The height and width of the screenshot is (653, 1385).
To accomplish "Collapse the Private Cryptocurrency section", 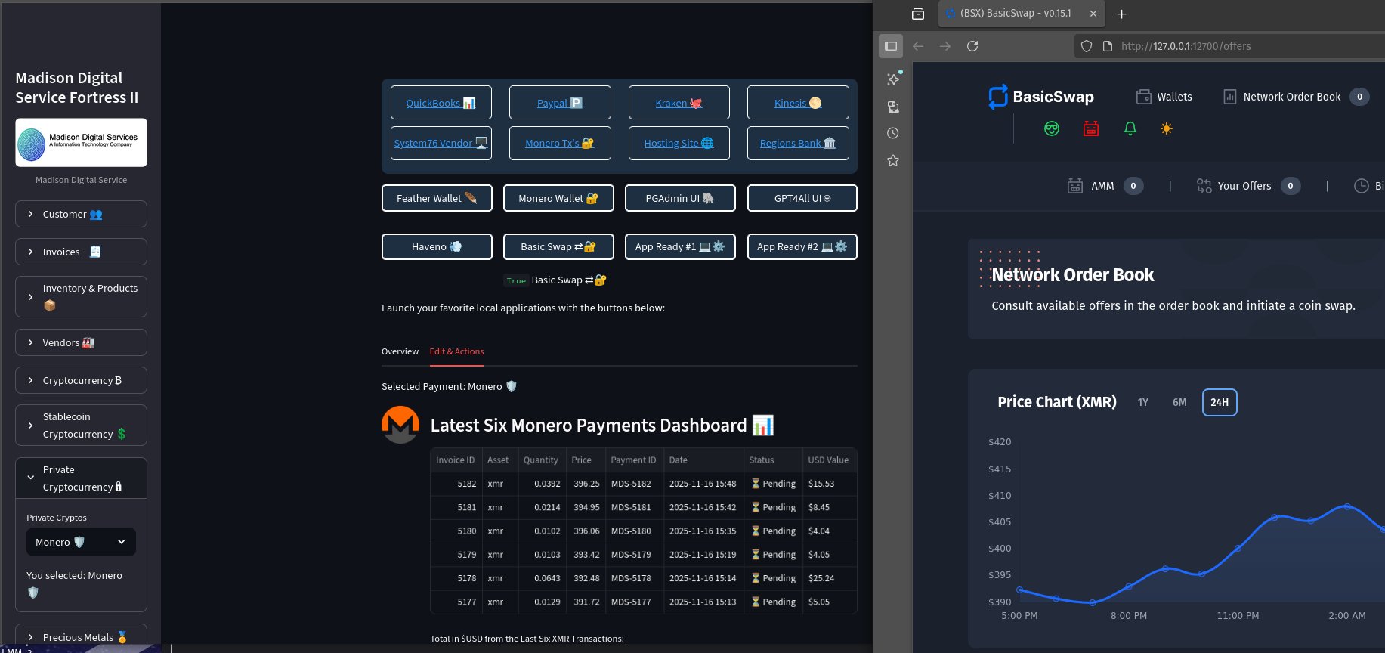I will click(81, 478).
